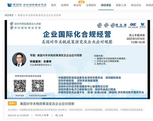Image resolution: width=153 pixels, height=121 pixels.
Task: Click the QIE logo in the banner
Action: pyautogui.click(x=133, y=26)
